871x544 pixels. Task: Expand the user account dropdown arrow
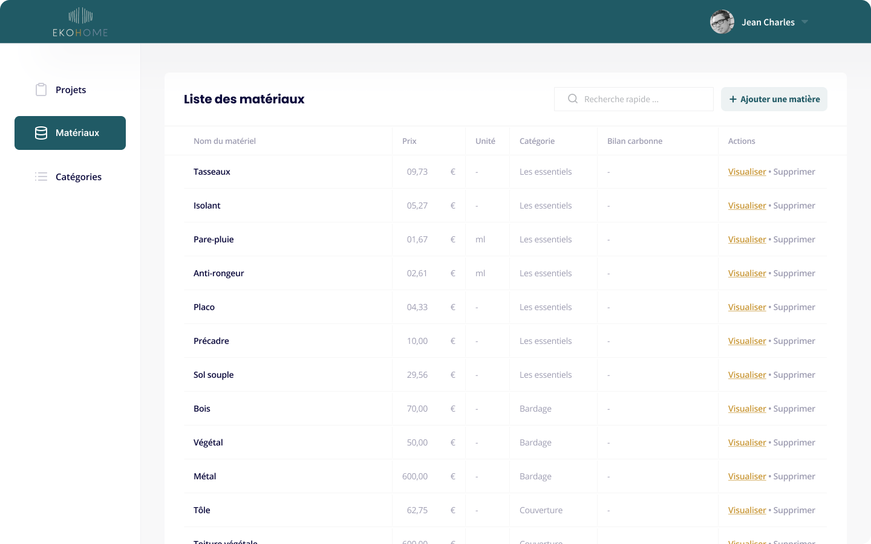pyautogui.click(x=804, y=22)
